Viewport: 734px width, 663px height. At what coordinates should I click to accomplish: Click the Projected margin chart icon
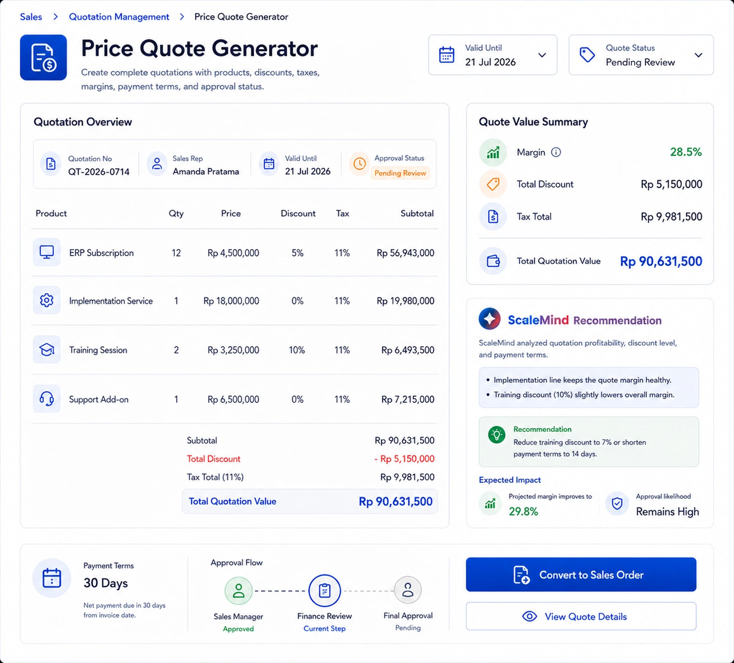[x=490, y=504]
